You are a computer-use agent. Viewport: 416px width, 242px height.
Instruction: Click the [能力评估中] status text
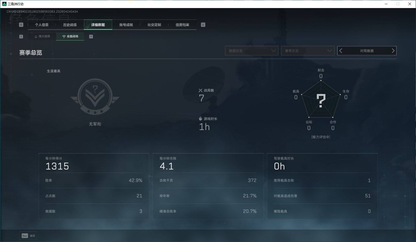click(x=321, y=137)
